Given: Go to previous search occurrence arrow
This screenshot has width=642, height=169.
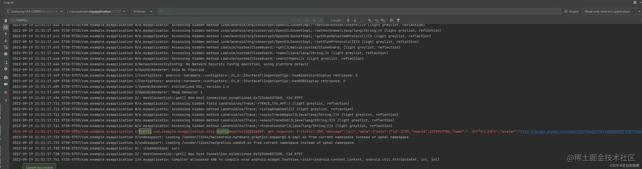Looking at the screenshot, I should (x=348, y=20).
